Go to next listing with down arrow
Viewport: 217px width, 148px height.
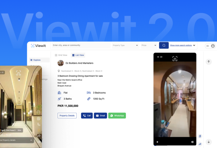pos(209,142)
